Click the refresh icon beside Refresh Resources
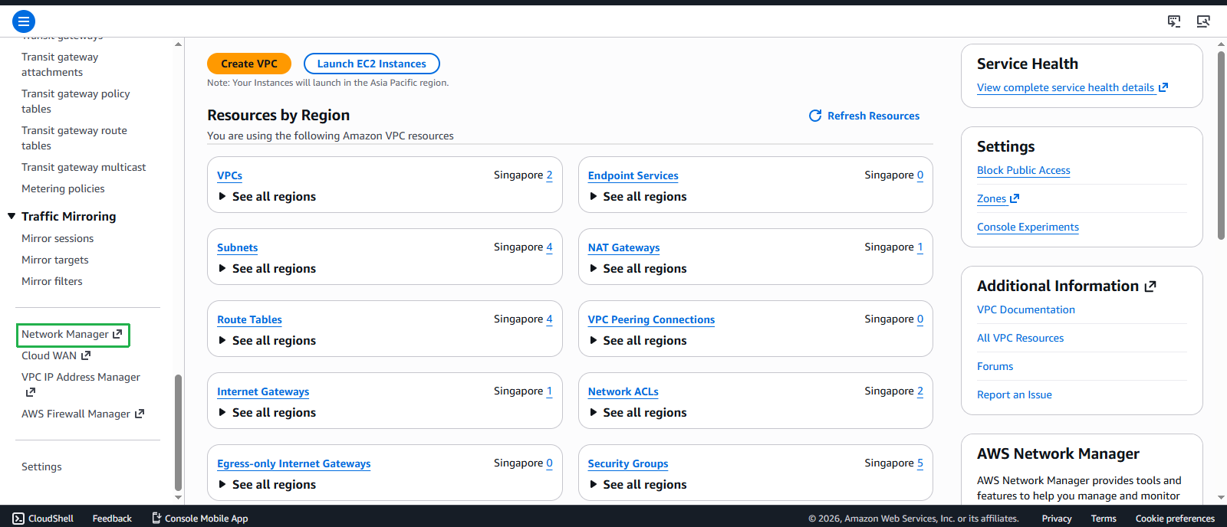Viewport: 1227px width, 527px height. coord(815,116)
